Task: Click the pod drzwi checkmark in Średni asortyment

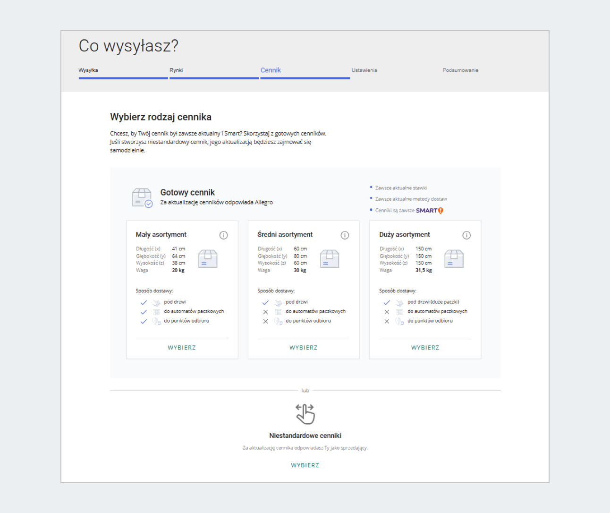Action: (x=265, y=302)
